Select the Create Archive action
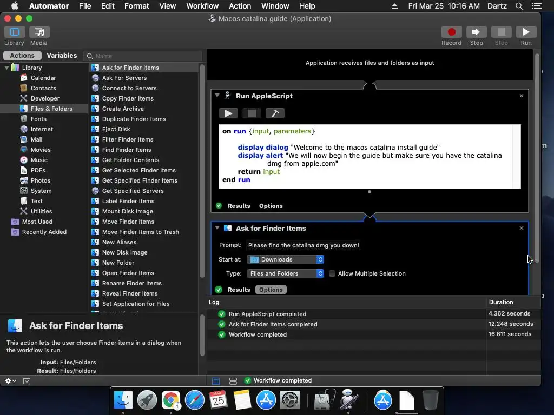 click(x=123, y=108)
